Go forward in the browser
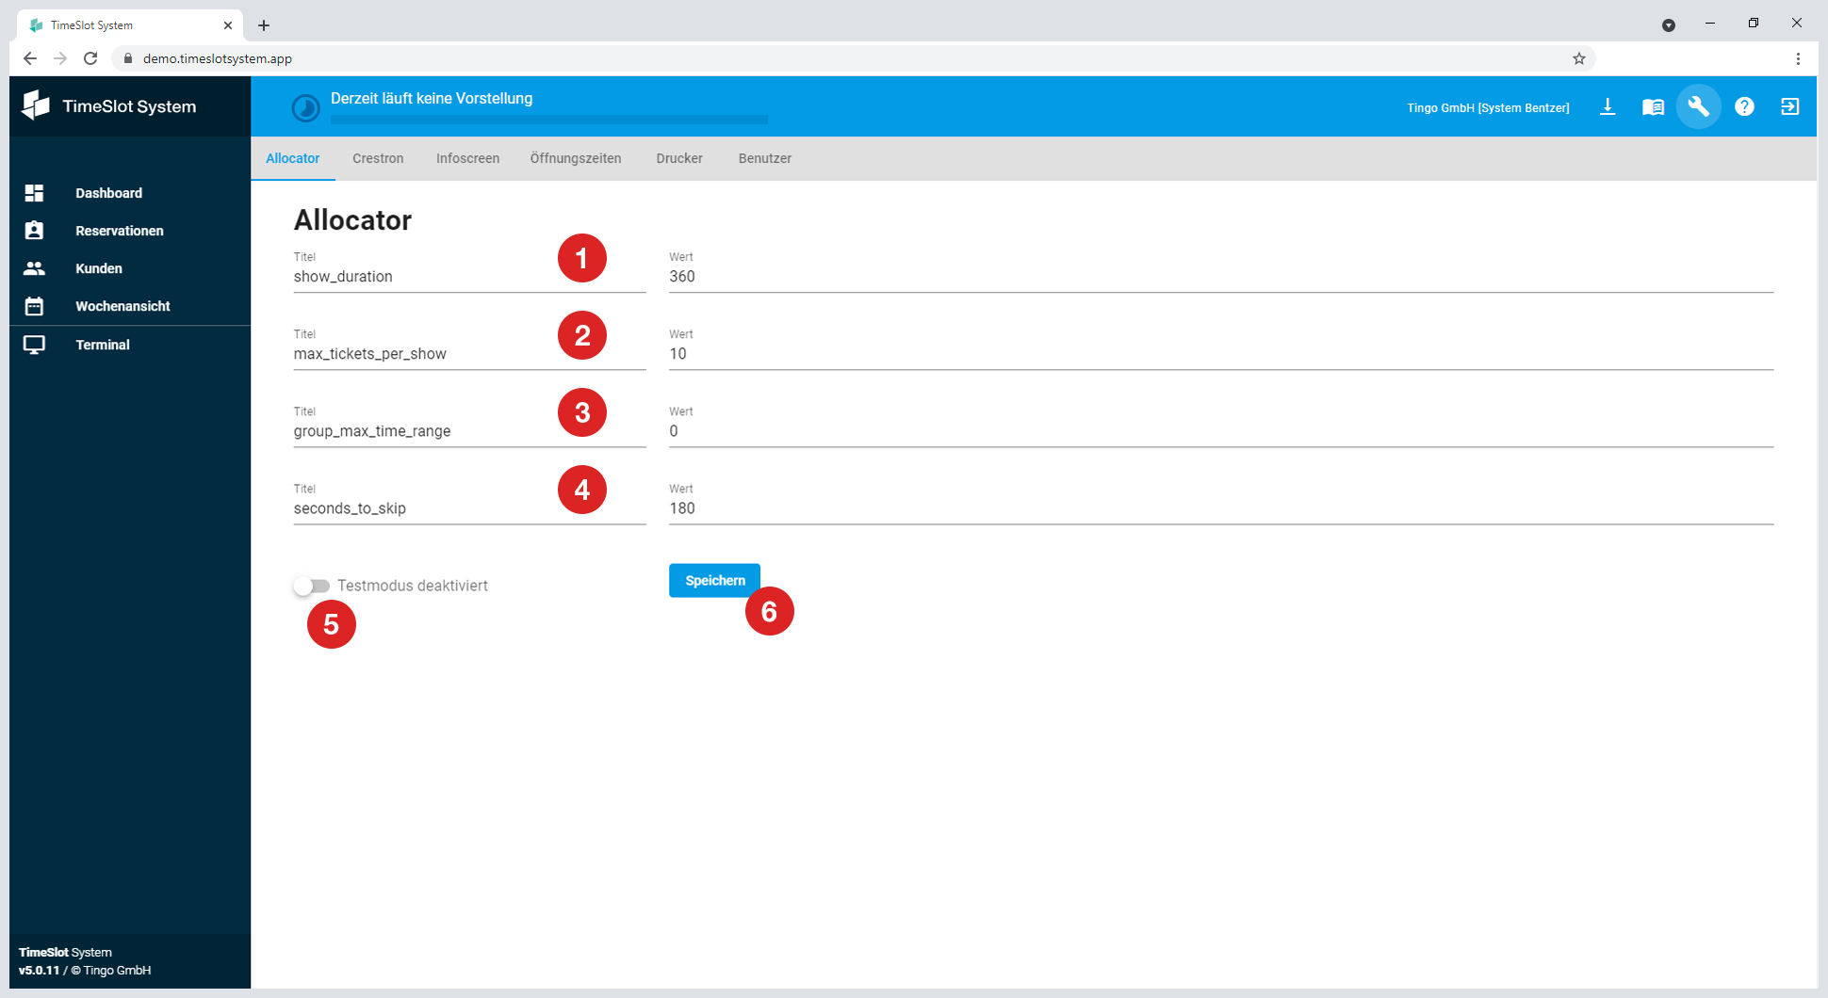The width and height of the screenshot is (1828, 998). pos(60,58)
